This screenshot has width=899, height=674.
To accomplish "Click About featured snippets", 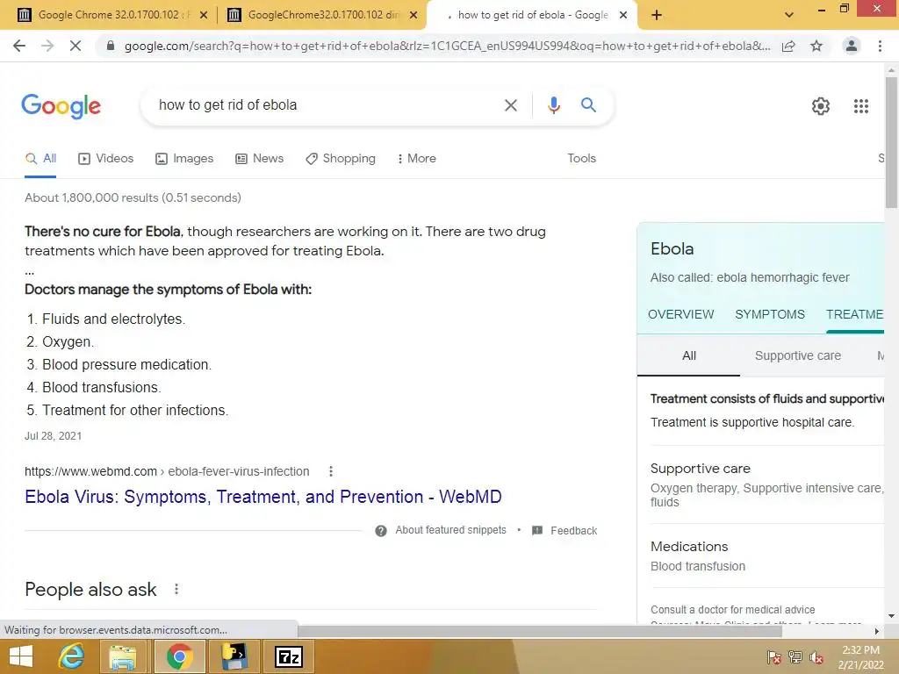I will click(450, 530).
